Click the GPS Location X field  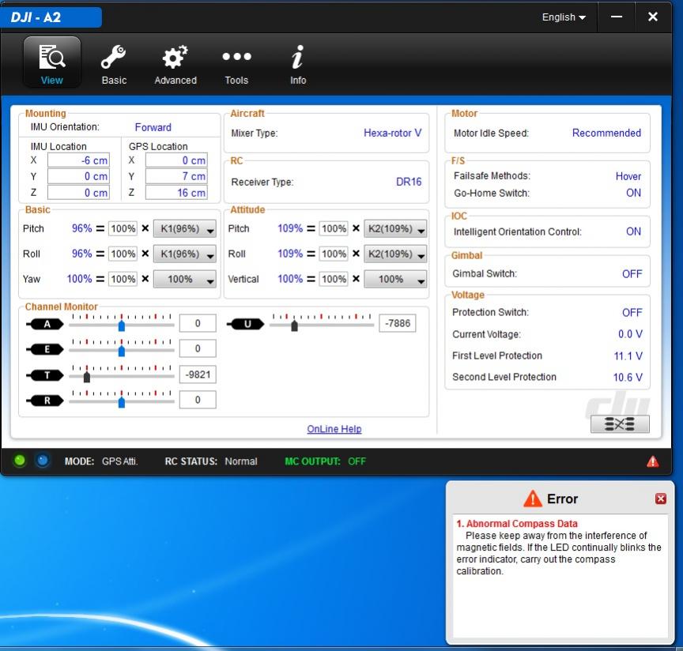click(176, 160)
